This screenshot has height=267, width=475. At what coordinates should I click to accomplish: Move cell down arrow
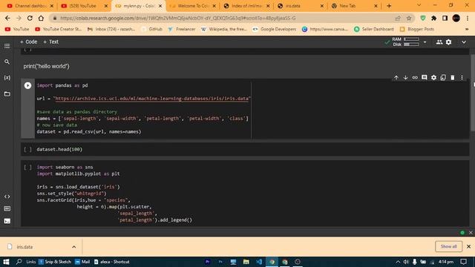(405, 78)
